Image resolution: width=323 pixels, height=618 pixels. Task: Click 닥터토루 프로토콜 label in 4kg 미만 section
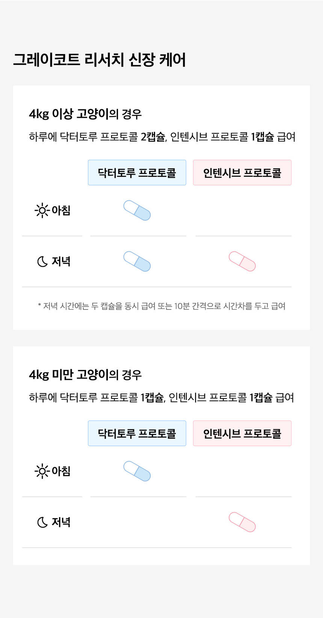coord(137,433)
